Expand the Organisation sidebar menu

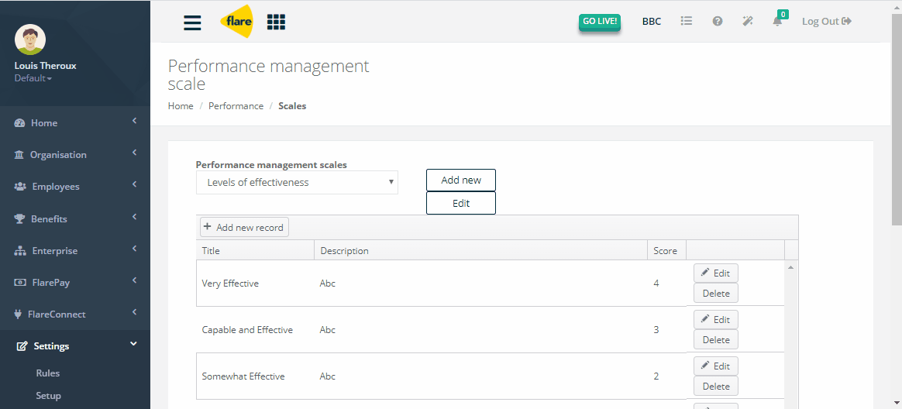(134, 153)
